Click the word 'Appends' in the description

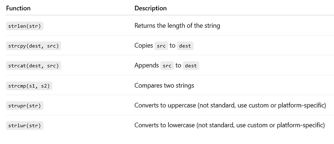(147, 66)
